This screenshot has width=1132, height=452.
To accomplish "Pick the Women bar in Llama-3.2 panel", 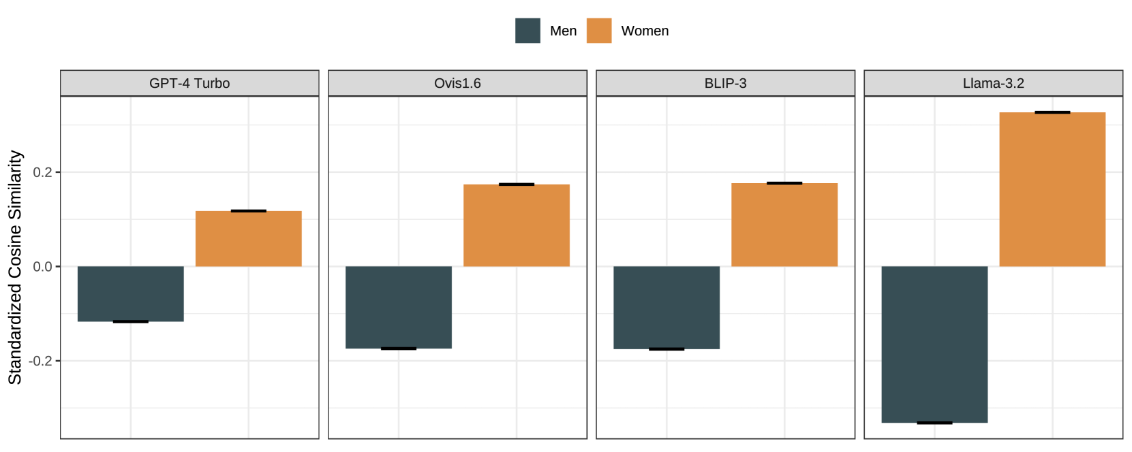I will coord(1052,189).
